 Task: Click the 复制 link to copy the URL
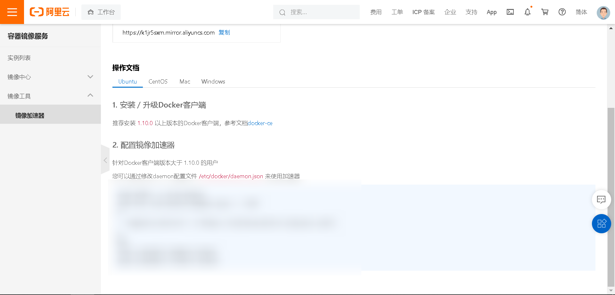(224, 33)
